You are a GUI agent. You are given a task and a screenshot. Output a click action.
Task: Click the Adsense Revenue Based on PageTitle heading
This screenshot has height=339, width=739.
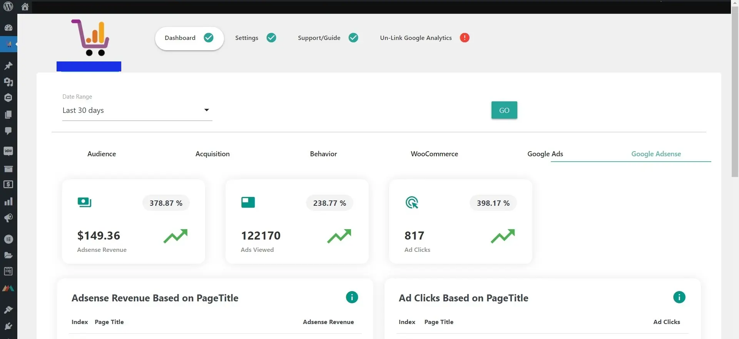coord(155,298)
